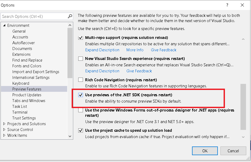Viewport: 251px width, 162px height.
Task: Enable Rich Code Navigation
Action: 80,79
